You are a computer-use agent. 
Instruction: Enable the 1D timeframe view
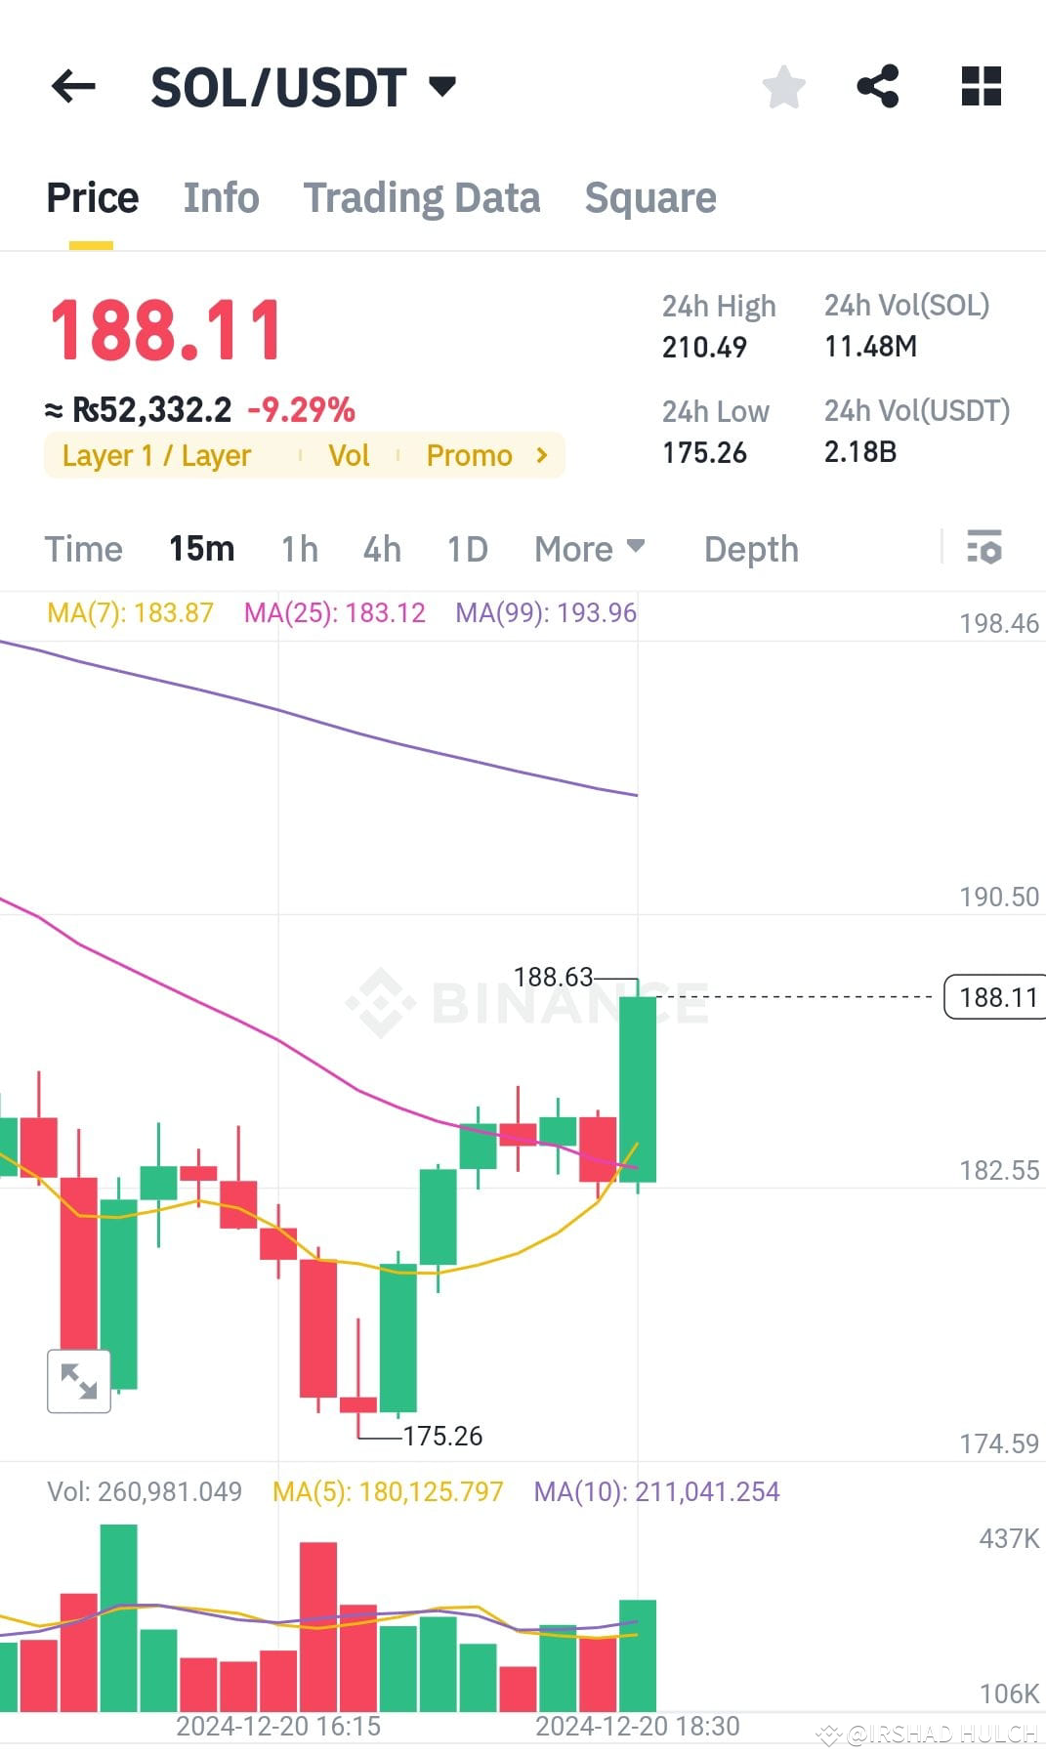click(x=466, y=549)
